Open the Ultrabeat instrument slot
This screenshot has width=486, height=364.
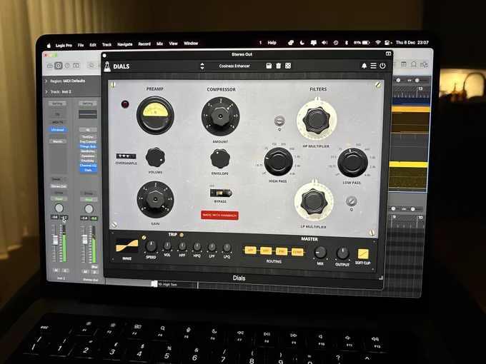[x=58, y=130]
